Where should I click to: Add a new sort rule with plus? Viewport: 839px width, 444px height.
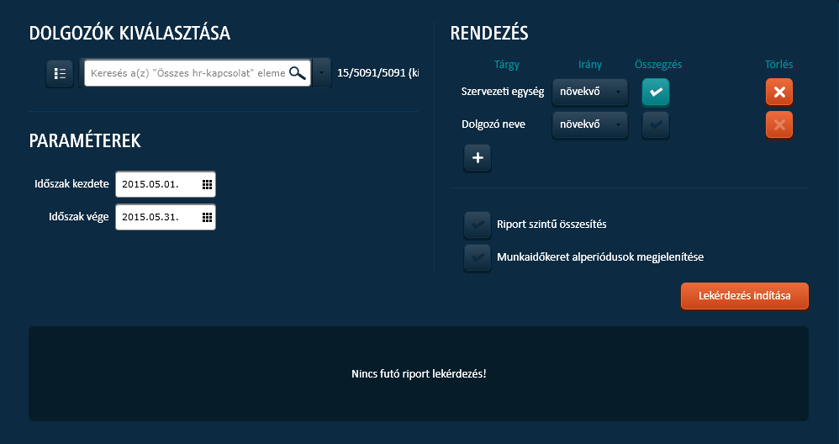click(x=478, y=158)
